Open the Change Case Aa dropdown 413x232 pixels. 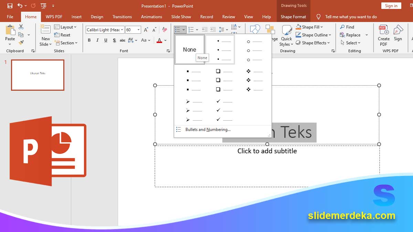(x=146, y=40)
